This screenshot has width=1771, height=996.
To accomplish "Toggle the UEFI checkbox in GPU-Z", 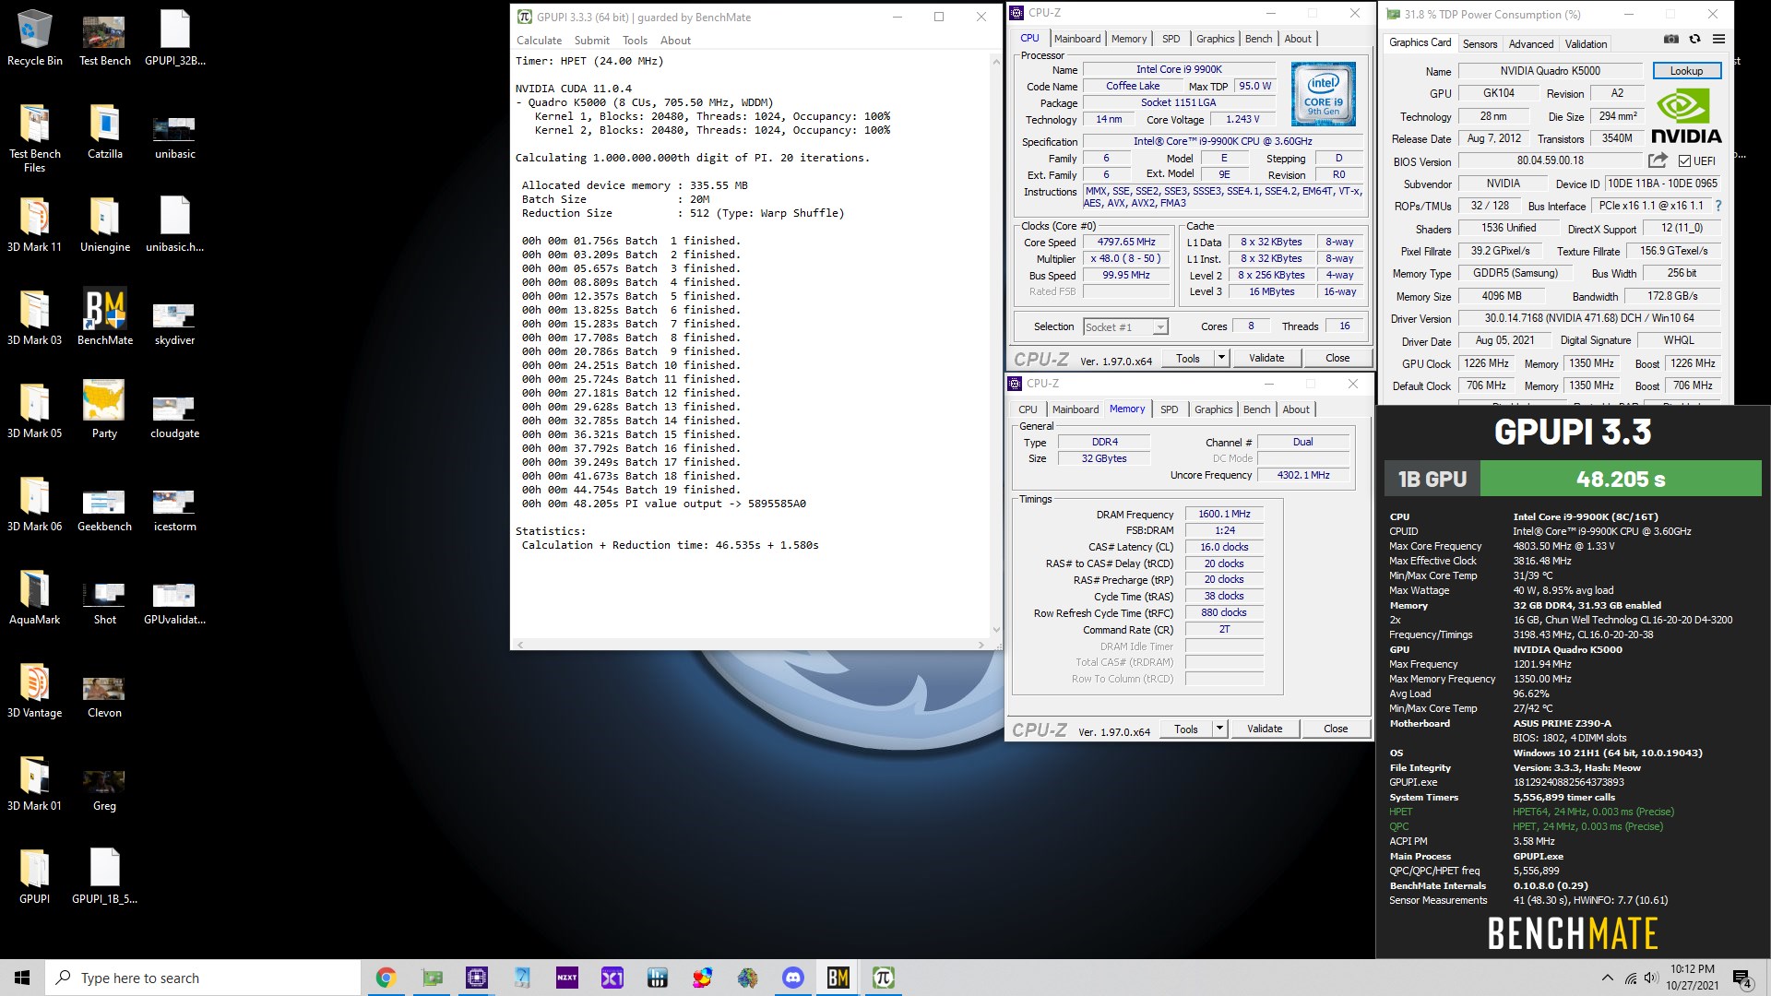I will (x=1684, y=161).
